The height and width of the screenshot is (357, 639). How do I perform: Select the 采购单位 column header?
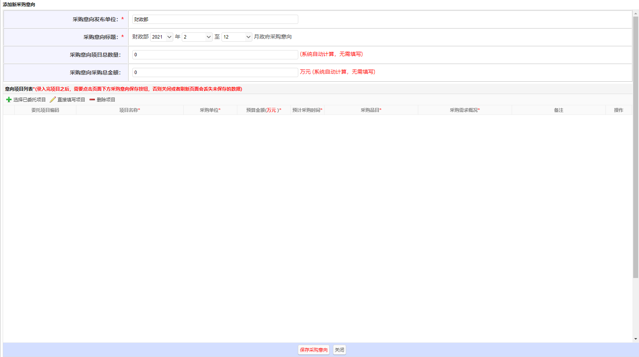click(210, 110)
